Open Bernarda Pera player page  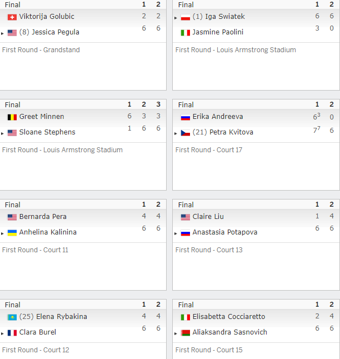[43, 217]
